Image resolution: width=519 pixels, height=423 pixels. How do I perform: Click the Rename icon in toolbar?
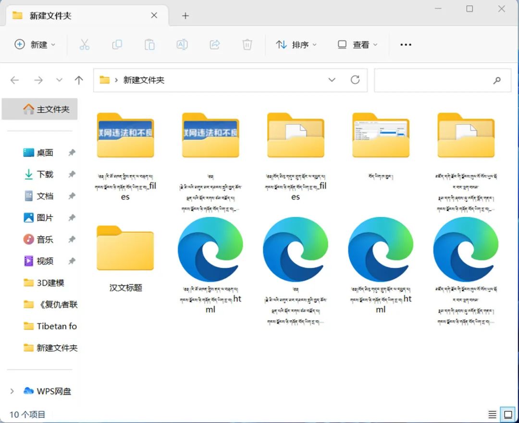(182, 44)
